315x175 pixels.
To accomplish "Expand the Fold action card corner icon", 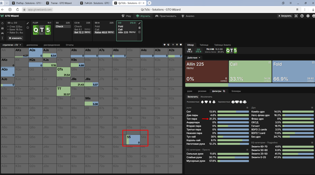I will pyautogui.click(x=313, y=63).
